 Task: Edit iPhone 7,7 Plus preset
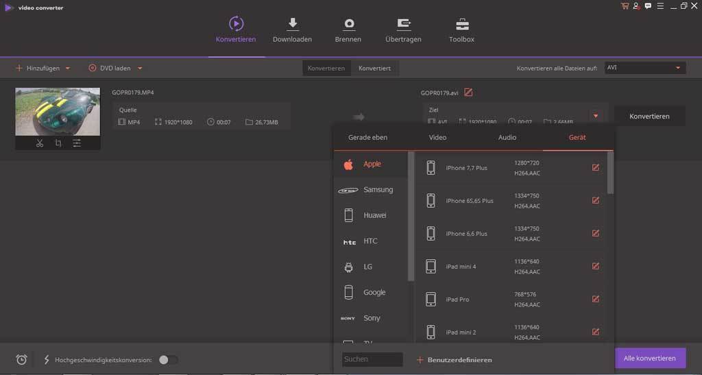(596, 167)
